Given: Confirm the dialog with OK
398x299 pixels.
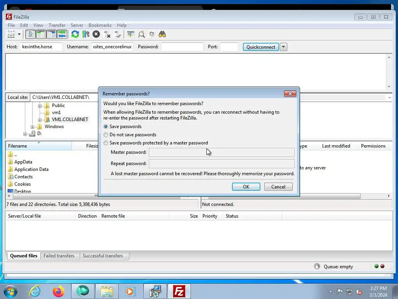Looking at the screenshot, I should point(246,186).
